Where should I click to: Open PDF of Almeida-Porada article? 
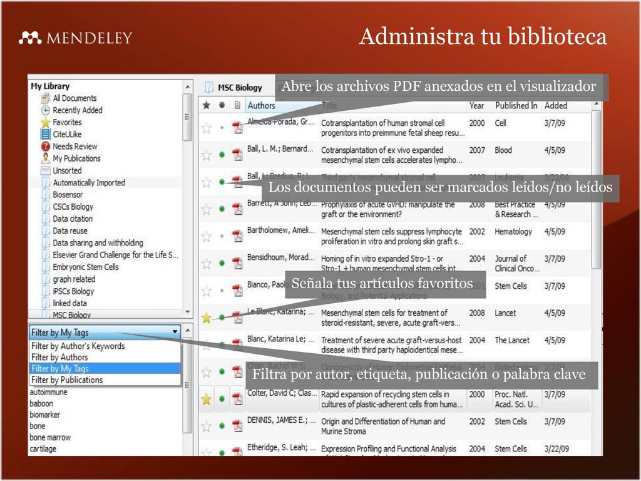[237, 127]
